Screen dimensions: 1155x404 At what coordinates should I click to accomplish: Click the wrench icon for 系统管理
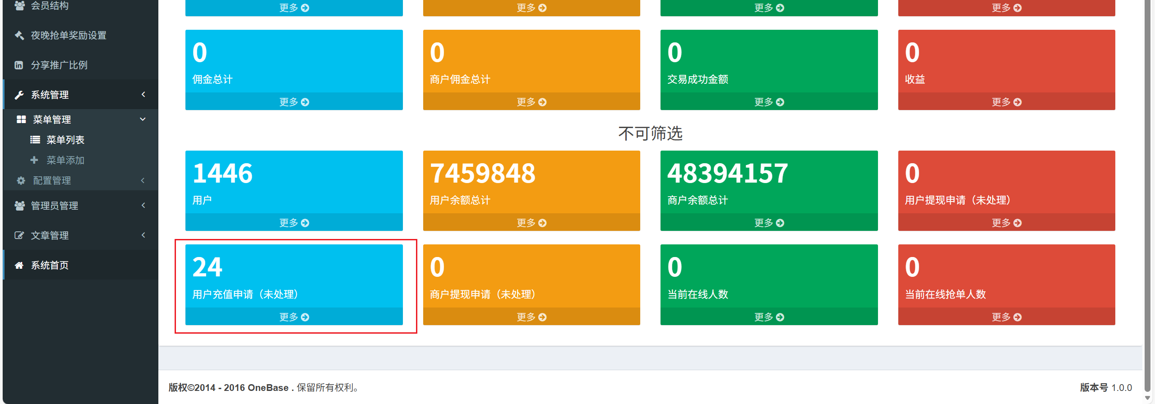pos(19,95)
